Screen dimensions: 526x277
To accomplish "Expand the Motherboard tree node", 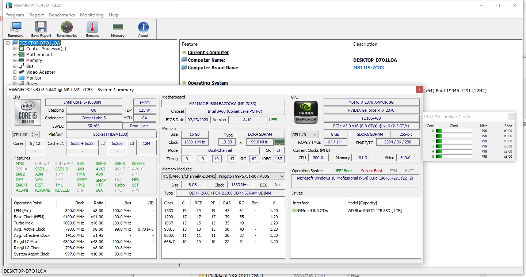I will (x=15, y=55).
